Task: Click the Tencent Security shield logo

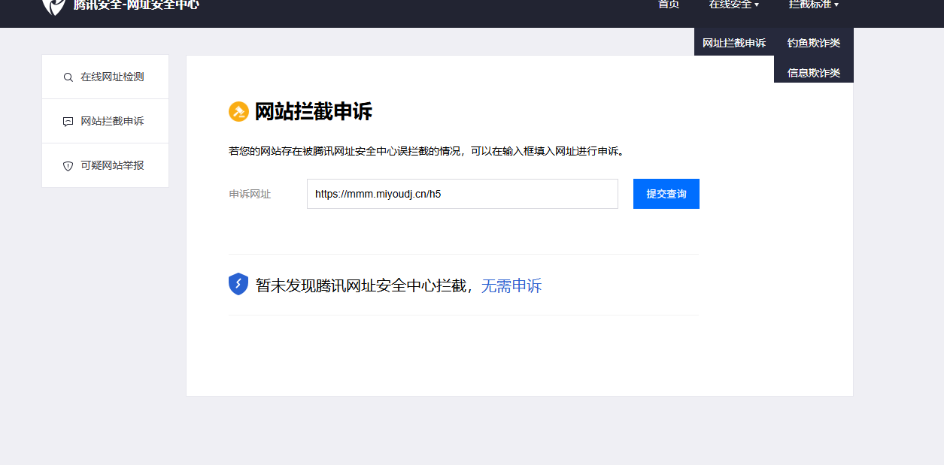Action: tap(53, 6)
